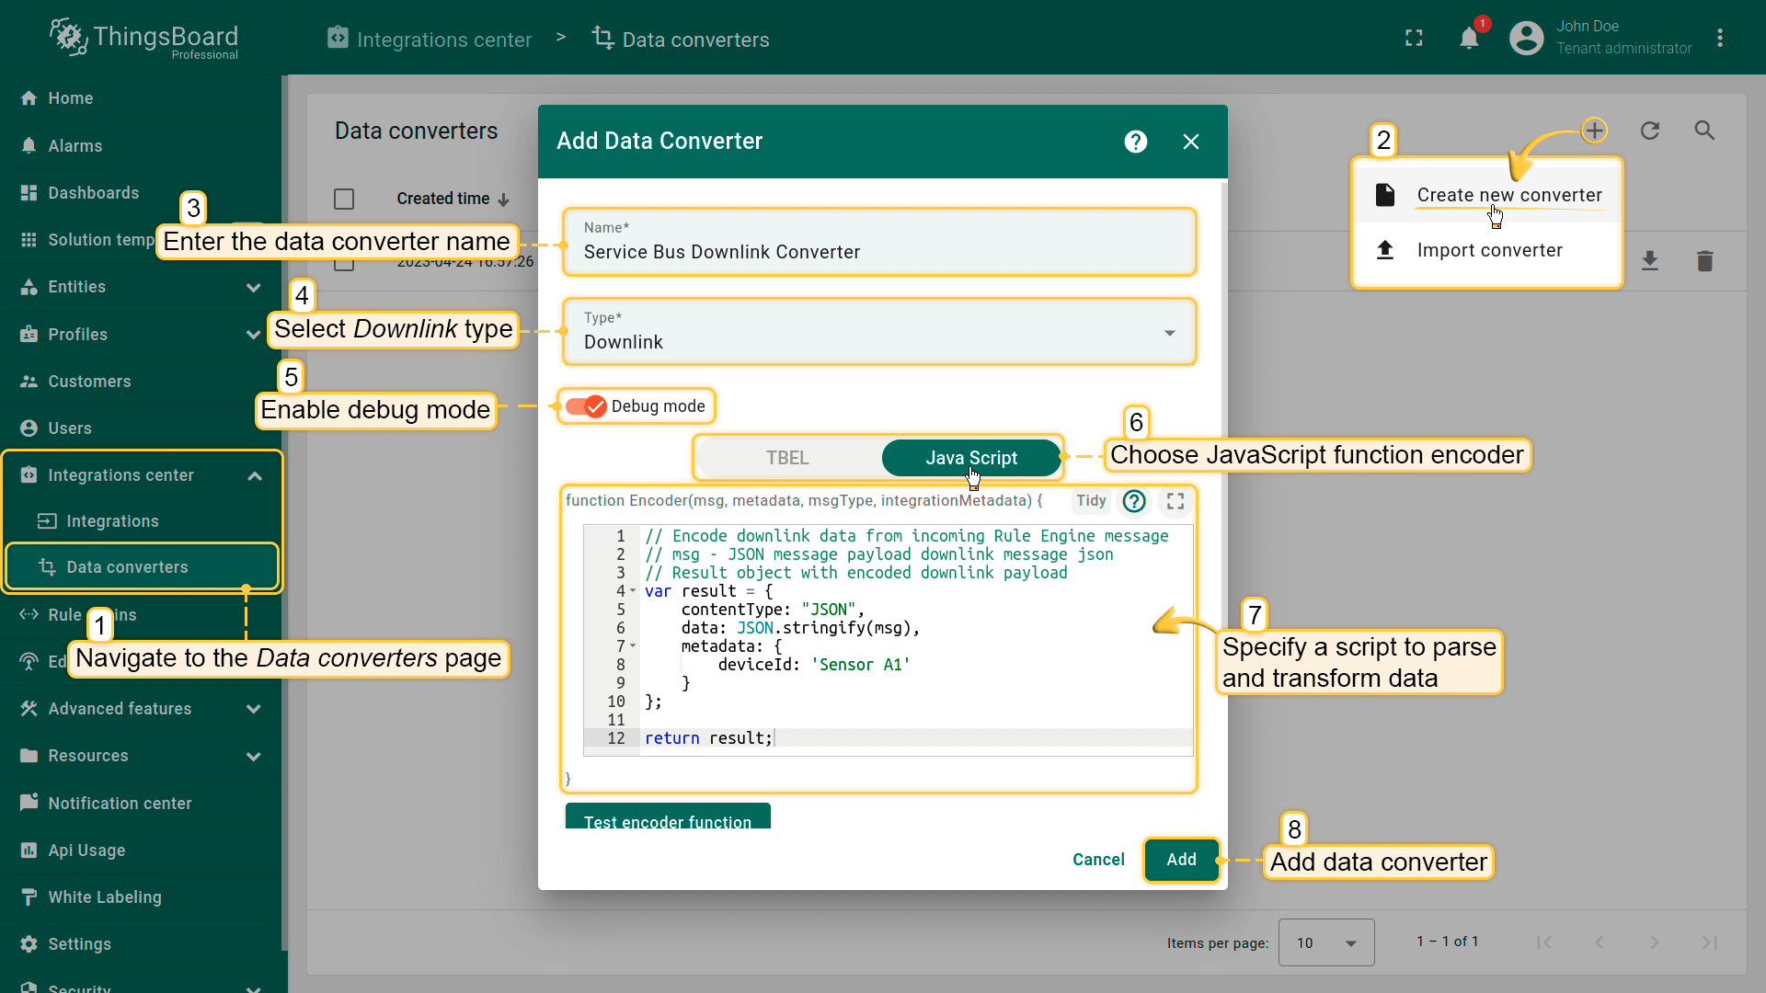The image size is (1766, 993).
Task: Click the Create new converter icon
Action: coord(1386,195)
